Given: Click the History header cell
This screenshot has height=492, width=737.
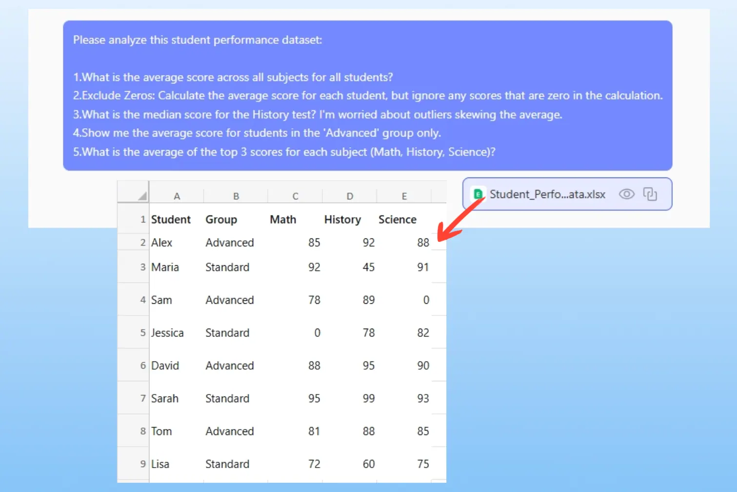Looking at the screenshot, I should tap(342, 219).
